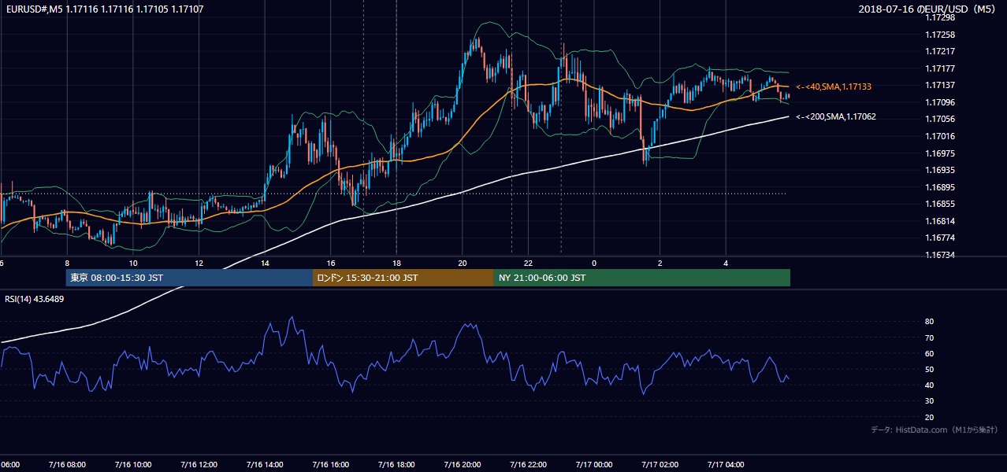This screenshot has height=472, width=1007.
Task: Click the 7/17 02:00 date axis label
Action: point(660,465)
